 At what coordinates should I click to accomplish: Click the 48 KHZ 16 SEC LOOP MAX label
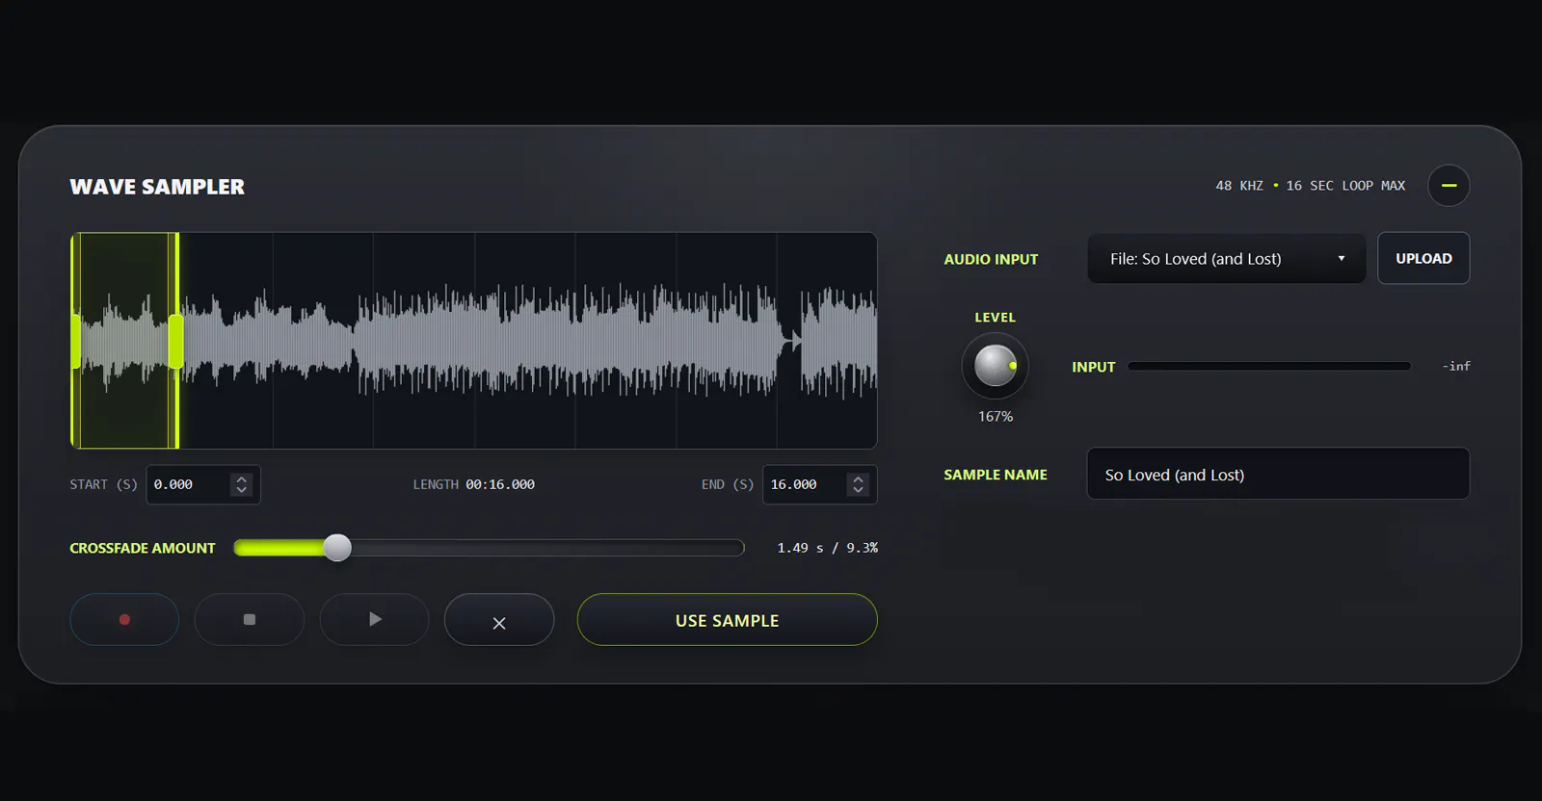coord(1311,186)
